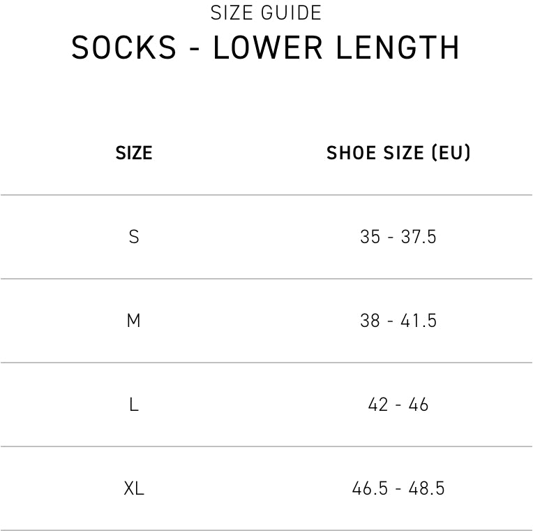The width and height of the screenshot is (533, 531).
Task: Click the divider line below the XL row
Action: pos(266,530)
